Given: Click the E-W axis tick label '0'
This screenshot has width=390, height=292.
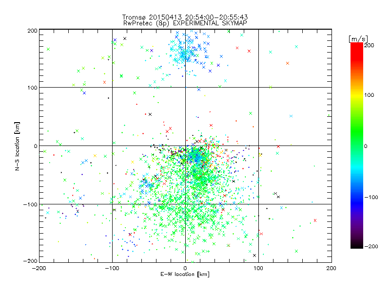Looking at the screenshot, I should coord(185,268).
